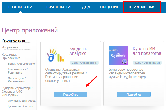Switch to the ПРИЛОЖЕНИЯ tab
The width and height of the screenshot is (166, 110).
click(142, 7)
